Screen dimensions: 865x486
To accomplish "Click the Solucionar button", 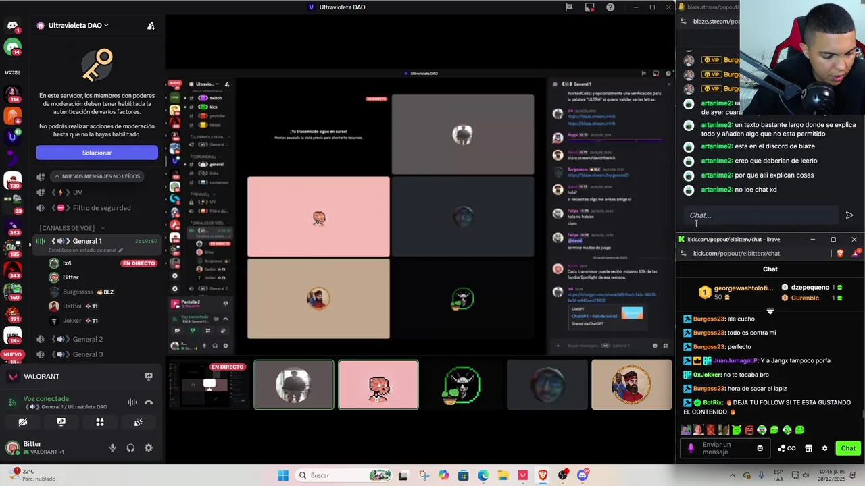I will [x=97, y=153].
